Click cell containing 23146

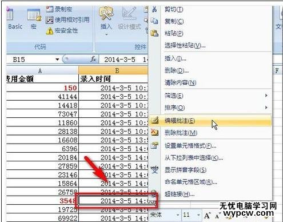[x=42, y=175]
